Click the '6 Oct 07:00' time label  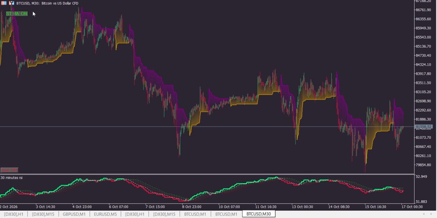119,206
